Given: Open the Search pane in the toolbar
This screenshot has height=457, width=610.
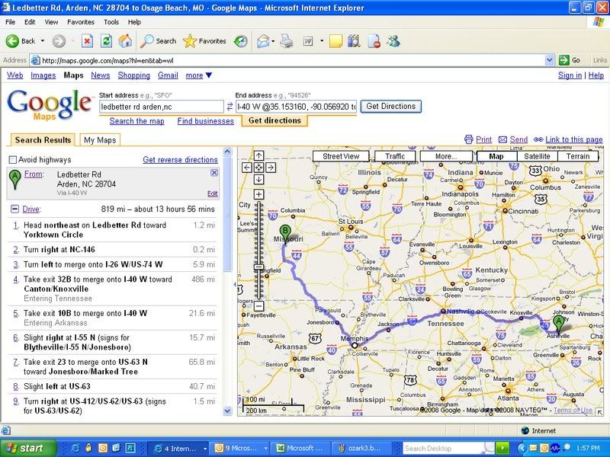Looking at the screenshot, I should click(159, 41).
